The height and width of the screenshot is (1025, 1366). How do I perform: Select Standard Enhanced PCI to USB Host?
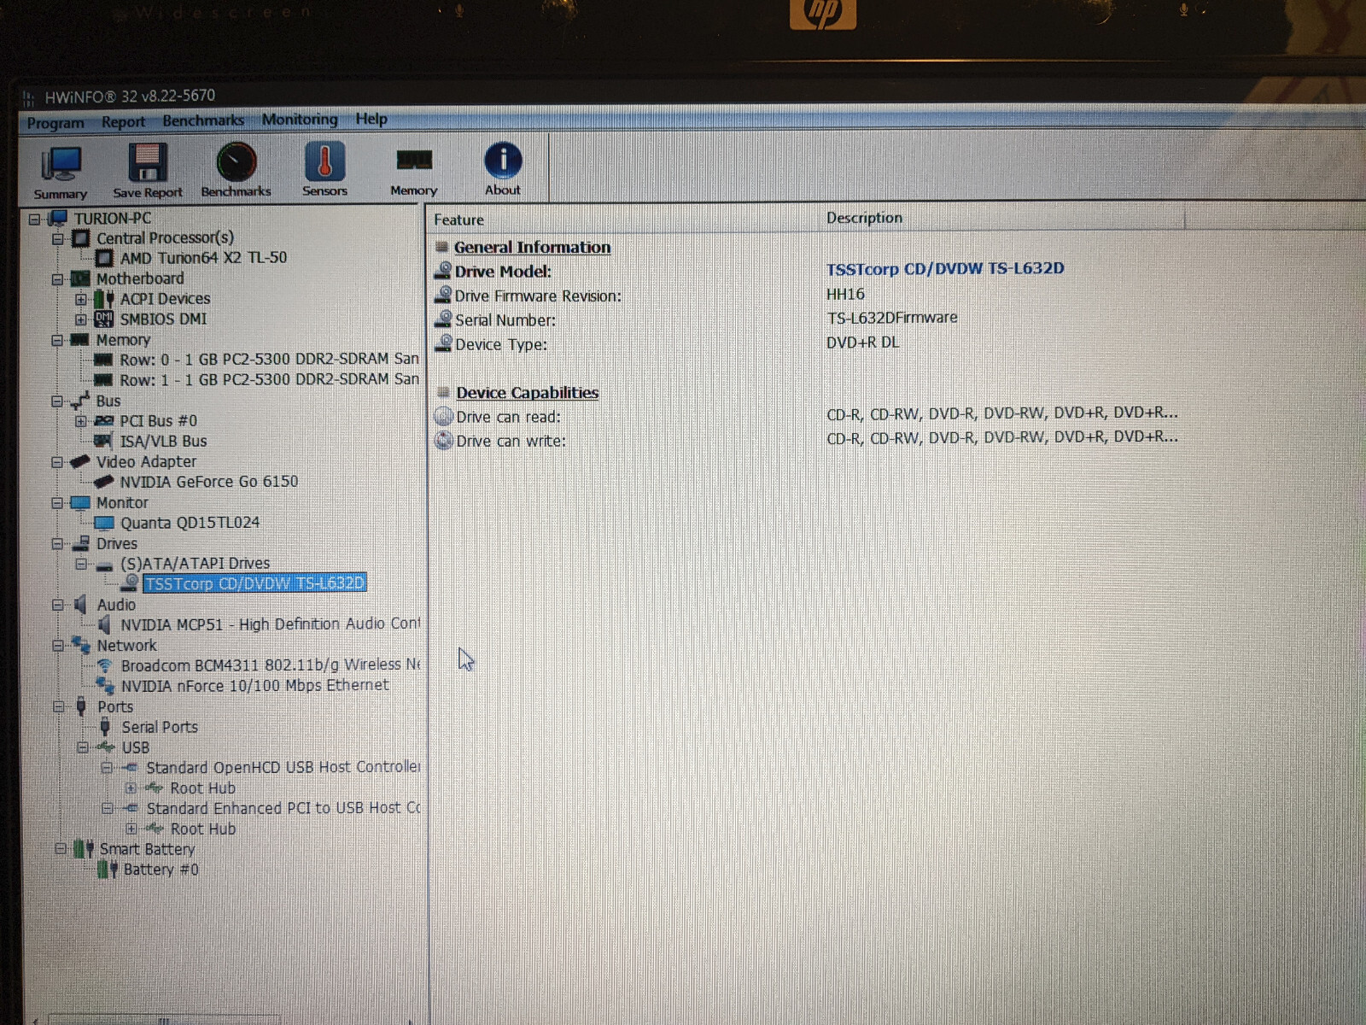[x=283, y=808]
